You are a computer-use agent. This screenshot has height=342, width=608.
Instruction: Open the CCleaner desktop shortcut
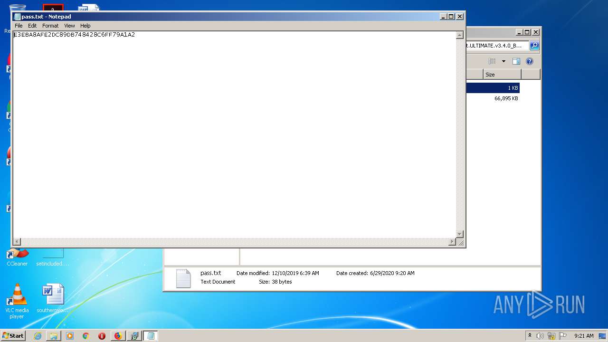(x=17, y=257)
